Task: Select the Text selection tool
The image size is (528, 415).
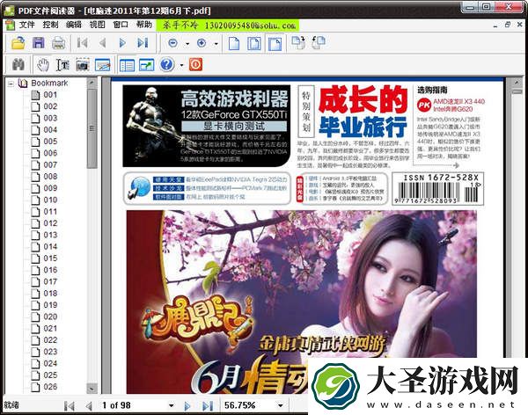Action: pyautogui.click(x=62, y=64)
